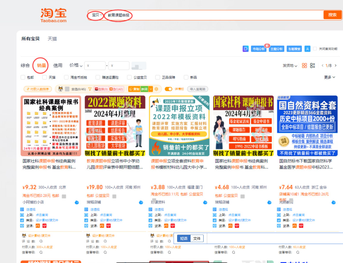Tick the 关闭查询功能 checkbox
Viewport: 343px width, 263px height.
[315, 49]
